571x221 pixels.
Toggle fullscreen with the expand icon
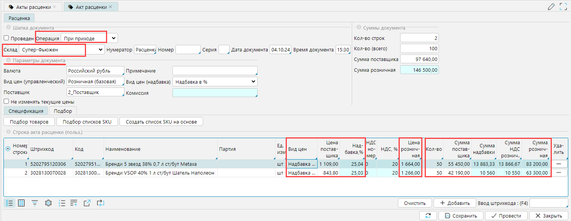click(x=563, y=7)
